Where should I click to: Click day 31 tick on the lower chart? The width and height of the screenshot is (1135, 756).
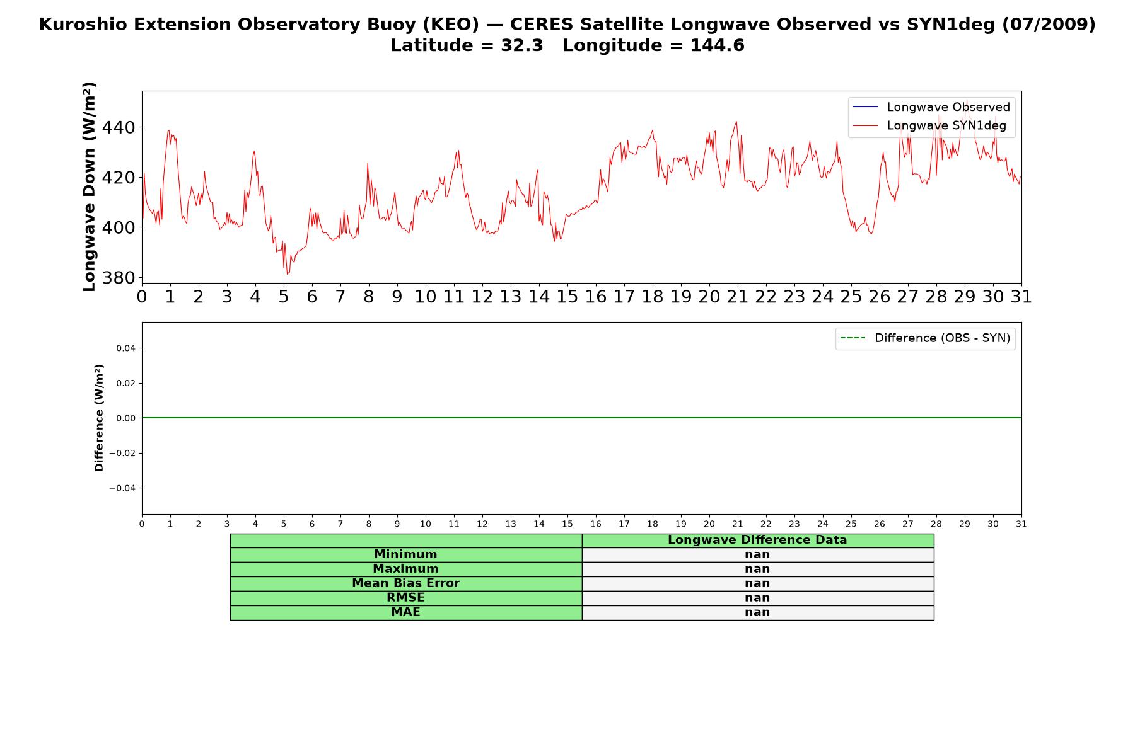click(1021, 524)
